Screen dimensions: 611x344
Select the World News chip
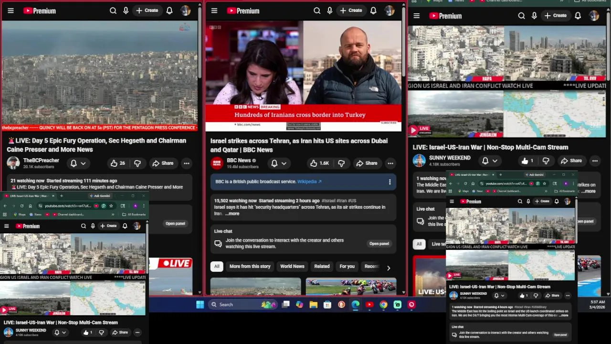point(292,267)
